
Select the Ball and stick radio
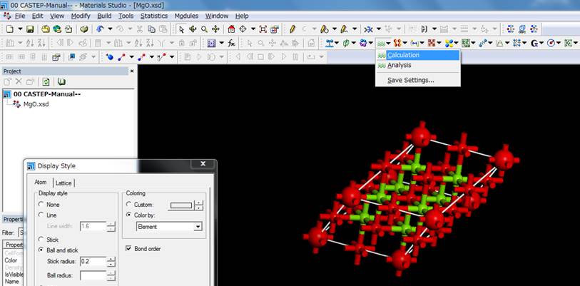(41, 250)
